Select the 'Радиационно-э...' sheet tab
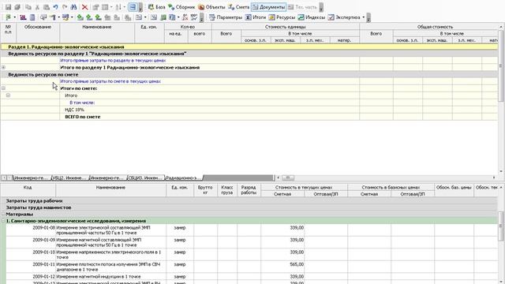The height and width of the screenshot is (284, 505). click(x=184, y=177)
